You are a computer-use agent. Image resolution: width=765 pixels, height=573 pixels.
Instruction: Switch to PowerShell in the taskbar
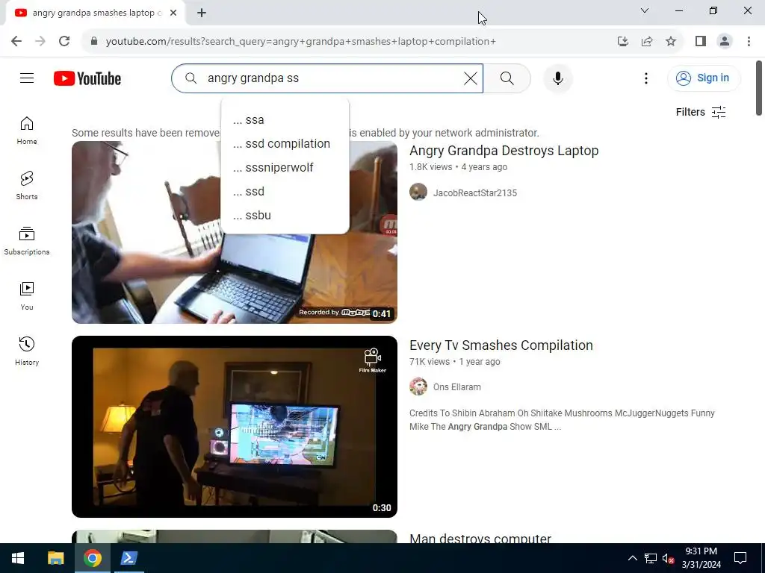(128, 558)
